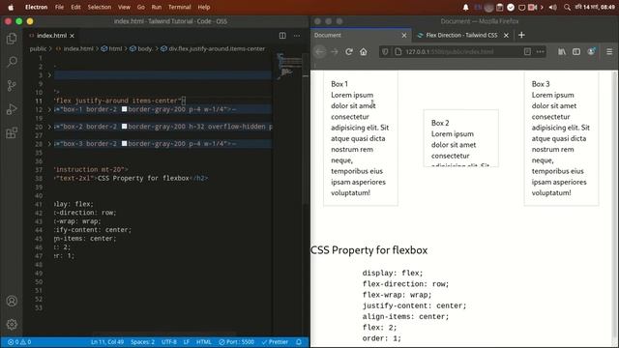The width and height of the screenshot is (619, 348).
Task: Open the File menu
Action: click(x=59, y=7)
